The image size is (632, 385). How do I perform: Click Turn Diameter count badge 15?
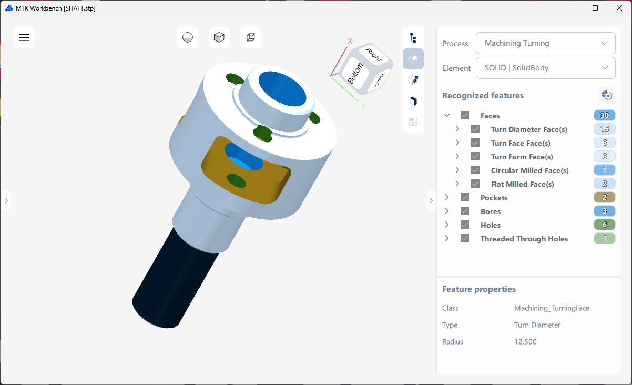(x=604, y=129)
